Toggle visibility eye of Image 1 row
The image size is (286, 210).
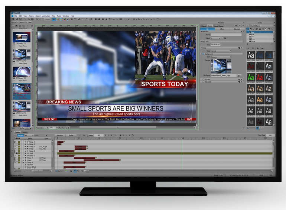click(14, 158)
